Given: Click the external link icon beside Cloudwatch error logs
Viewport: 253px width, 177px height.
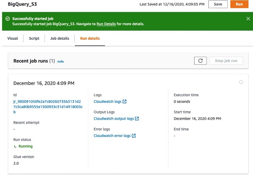Looking at the screenshot, I should click(x=134, y=136).
